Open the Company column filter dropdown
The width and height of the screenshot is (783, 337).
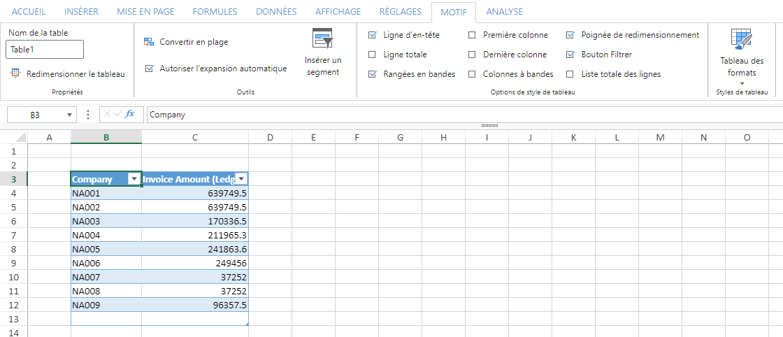(134, 179)
